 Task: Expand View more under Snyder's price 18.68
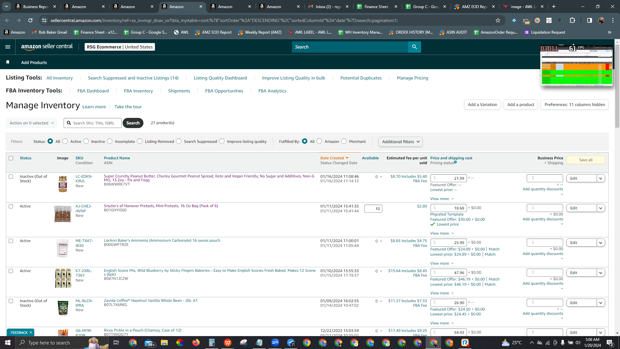point(442,233)
